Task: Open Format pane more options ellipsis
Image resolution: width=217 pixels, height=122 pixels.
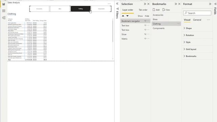Action: click(x=209, y=20)
